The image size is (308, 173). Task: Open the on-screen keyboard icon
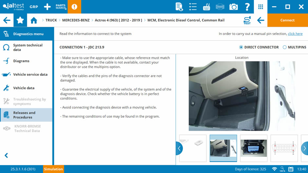point(206,7)
